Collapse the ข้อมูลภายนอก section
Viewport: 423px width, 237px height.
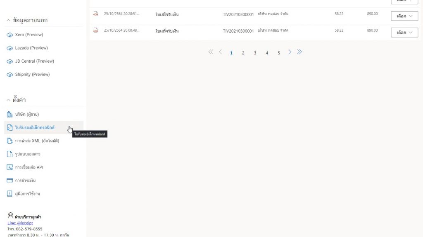(8, 21)
